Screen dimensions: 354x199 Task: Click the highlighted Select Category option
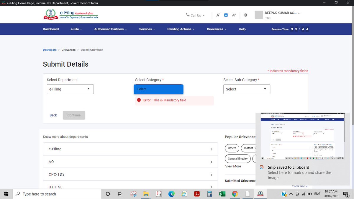[x=159, y=89]
